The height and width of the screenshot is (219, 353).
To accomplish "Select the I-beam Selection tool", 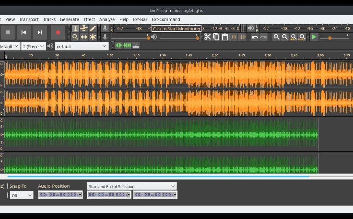I will (75, 29).
